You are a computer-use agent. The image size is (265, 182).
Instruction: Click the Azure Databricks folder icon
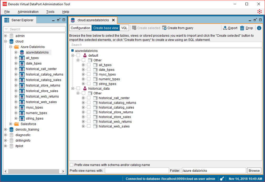coord(17,47)
